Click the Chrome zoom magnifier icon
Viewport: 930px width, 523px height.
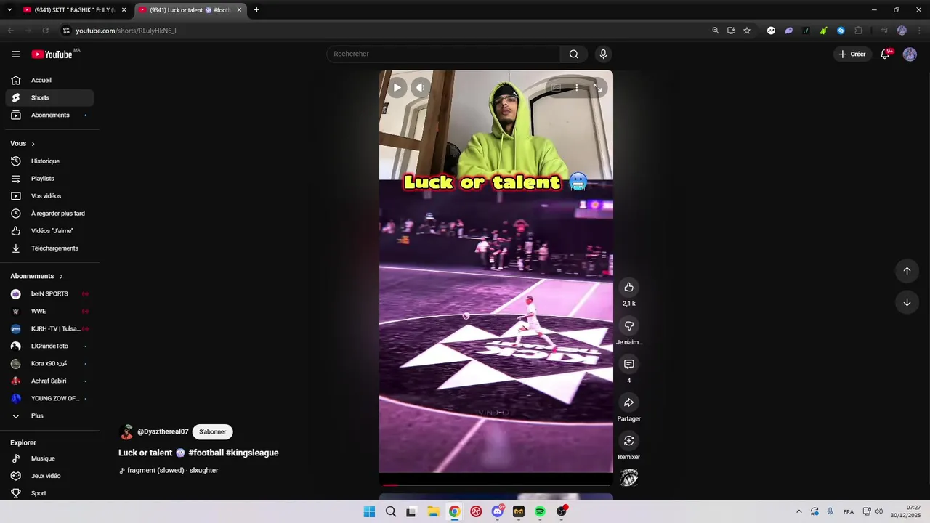pos(716,31)
